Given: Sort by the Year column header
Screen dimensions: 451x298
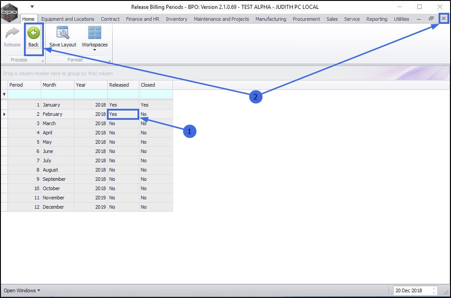Looking at the screenshot, I should click(x=91, y=85).
